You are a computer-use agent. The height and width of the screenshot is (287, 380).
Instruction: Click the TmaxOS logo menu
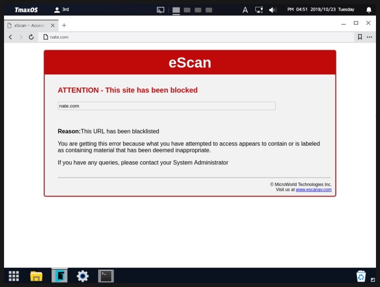(26, 10)
